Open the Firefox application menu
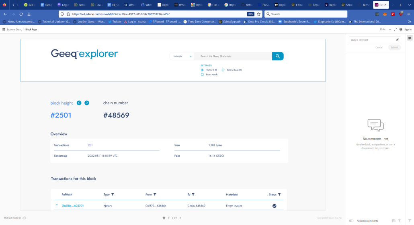Viewport: 414px width, 225px height. point(409,14)
